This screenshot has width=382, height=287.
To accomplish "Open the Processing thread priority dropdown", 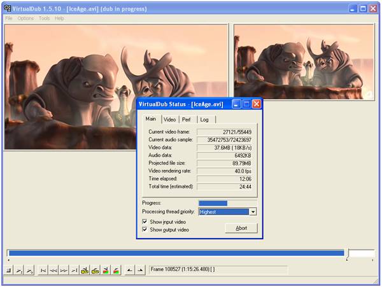I will click(x=253, y=212).
